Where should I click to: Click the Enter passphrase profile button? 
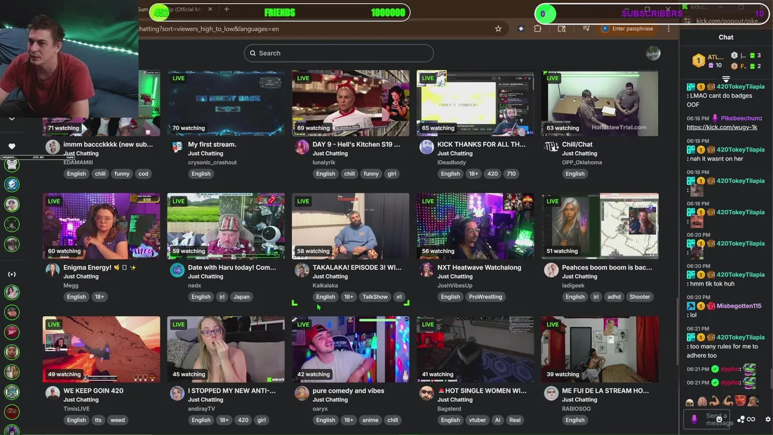click(627, 28)
